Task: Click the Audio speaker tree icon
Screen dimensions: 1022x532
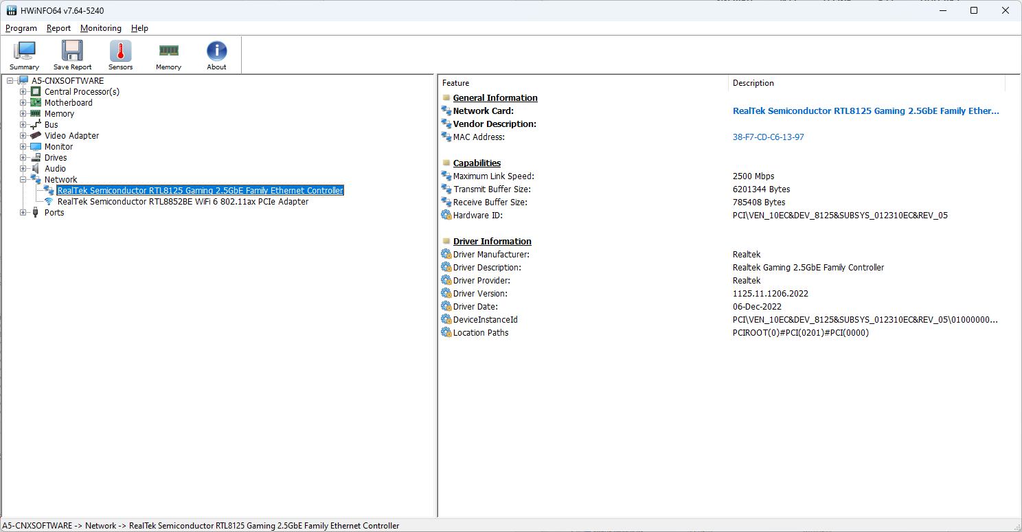Action: tap(36, 168)
